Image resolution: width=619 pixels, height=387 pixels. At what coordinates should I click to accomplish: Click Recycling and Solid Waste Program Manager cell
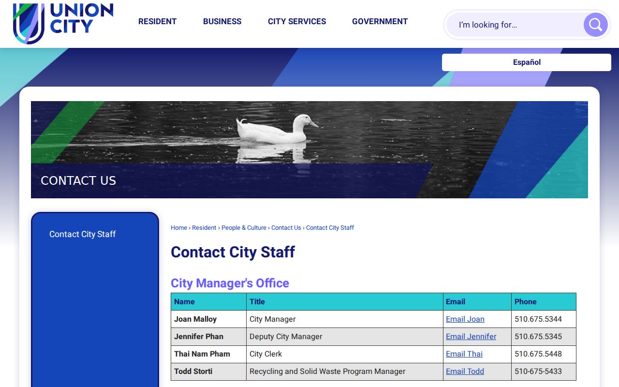pyautogui.click(x=345, y=372)
